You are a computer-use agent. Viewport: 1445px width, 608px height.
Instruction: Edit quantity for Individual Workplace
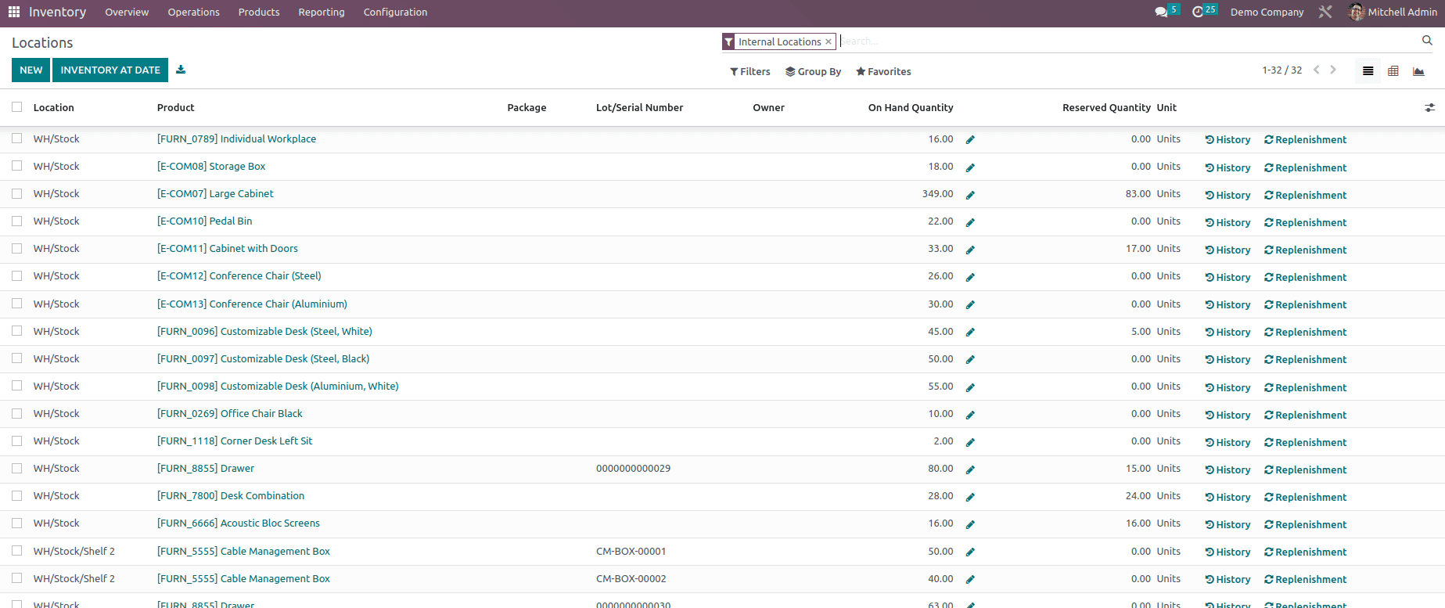[970, 140]
